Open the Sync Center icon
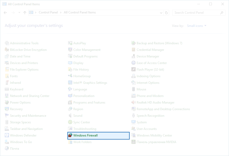Image resolution: width=229 pixels, height=156 pixels. click(70, 122)
